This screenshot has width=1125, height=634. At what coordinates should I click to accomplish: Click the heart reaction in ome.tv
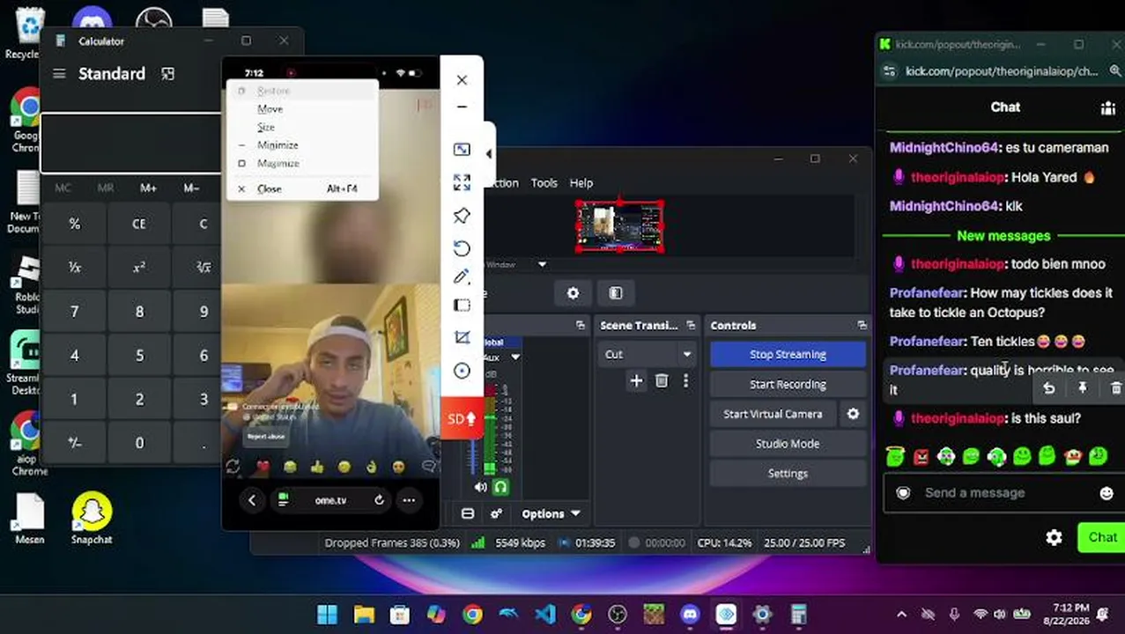click(x=263, y=466)
